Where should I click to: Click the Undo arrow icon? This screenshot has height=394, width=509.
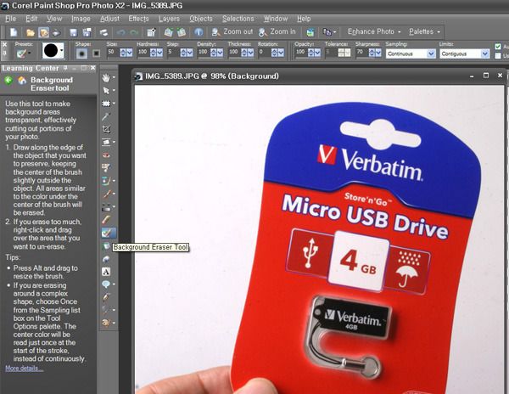tap(120, 32)
